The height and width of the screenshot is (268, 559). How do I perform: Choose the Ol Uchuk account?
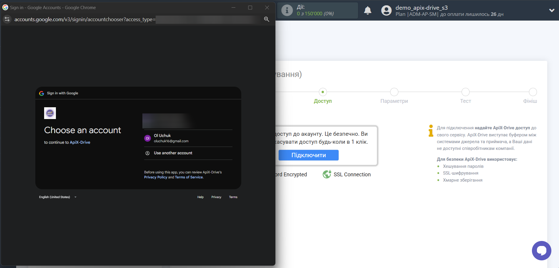188,138
